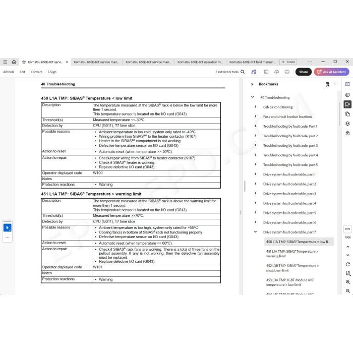Expand Drive system fault code table, part 6
The height and width of the screenshot is (353, 353).
click(x=255, y=222)
